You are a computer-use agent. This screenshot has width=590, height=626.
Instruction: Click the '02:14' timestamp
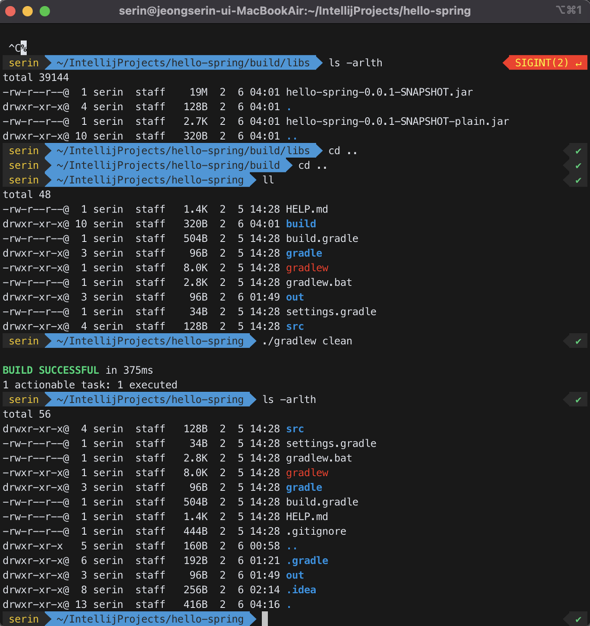point(265,590)
